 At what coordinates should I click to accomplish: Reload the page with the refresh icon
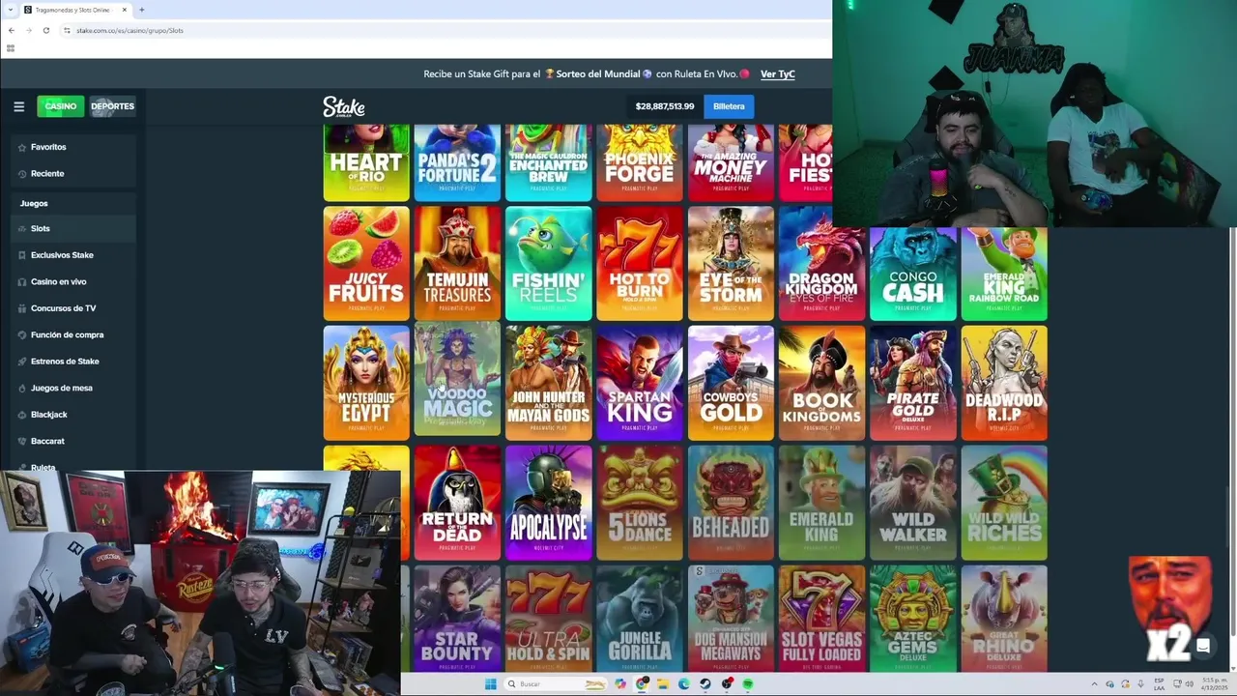[45, 30]
